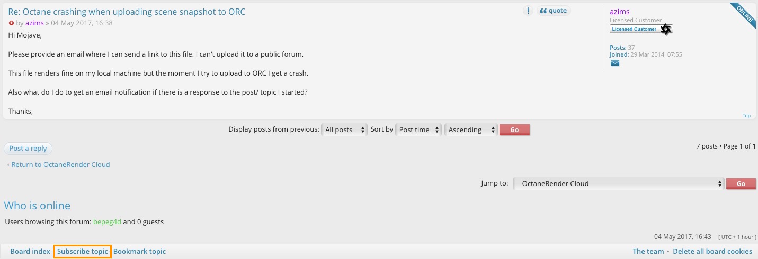Click the 'Top' link in the post
Screen dimensions: 758x259
coord(746,116)
